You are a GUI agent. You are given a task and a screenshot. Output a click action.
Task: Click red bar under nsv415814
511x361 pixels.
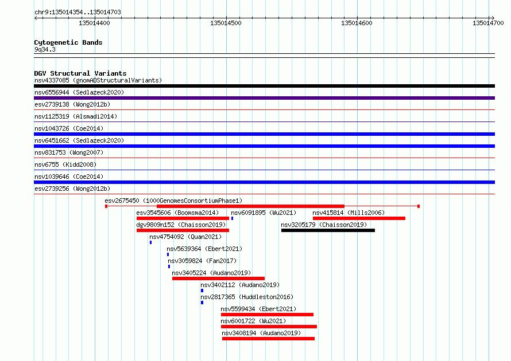359,218
